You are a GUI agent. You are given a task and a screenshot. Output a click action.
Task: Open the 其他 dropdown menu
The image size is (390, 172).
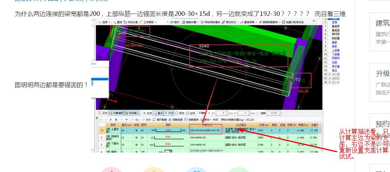tap(206, 120)
